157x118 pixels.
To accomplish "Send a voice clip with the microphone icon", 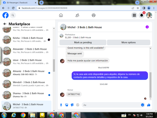I will 61,105.
